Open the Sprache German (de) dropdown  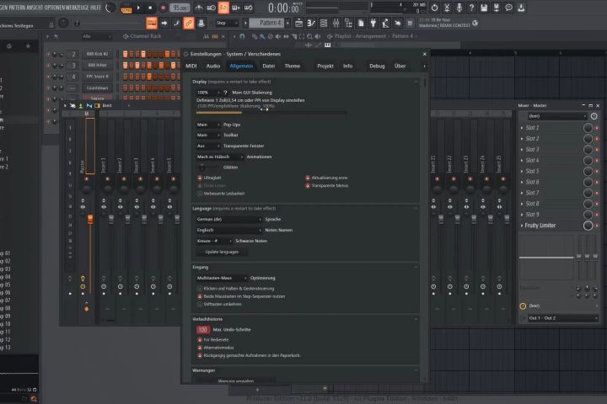click(229, 219)
